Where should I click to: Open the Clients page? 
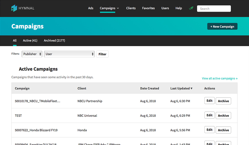click(131, 8)
